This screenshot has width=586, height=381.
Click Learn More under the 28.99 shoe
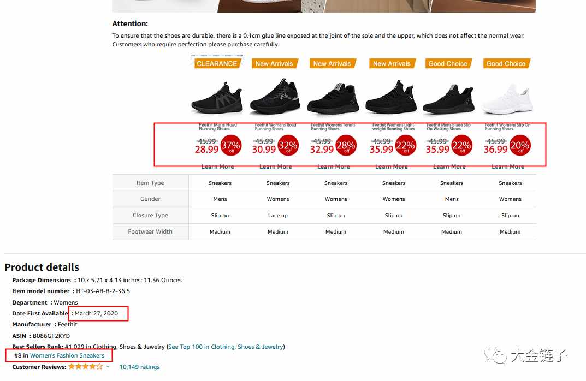217,167
